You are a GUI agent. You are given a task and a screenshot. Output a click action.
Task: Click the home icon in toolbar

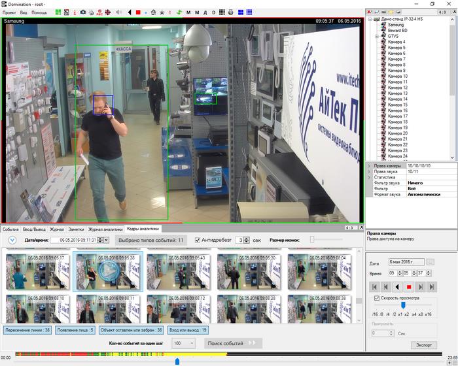point(153,12)
